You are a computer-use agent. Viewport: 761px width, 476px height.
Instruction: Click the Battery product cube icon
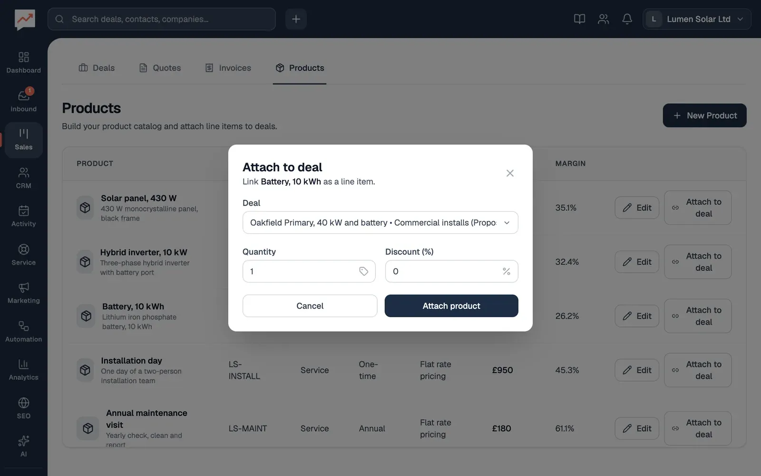pos(86,316)
